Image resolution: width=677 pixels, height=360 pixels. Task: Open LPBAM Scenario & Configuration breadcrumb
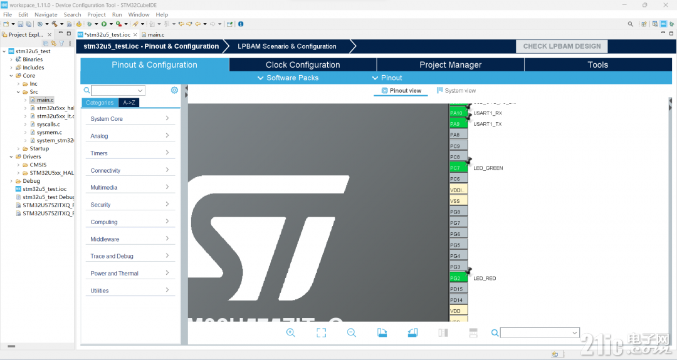point(286,46)
